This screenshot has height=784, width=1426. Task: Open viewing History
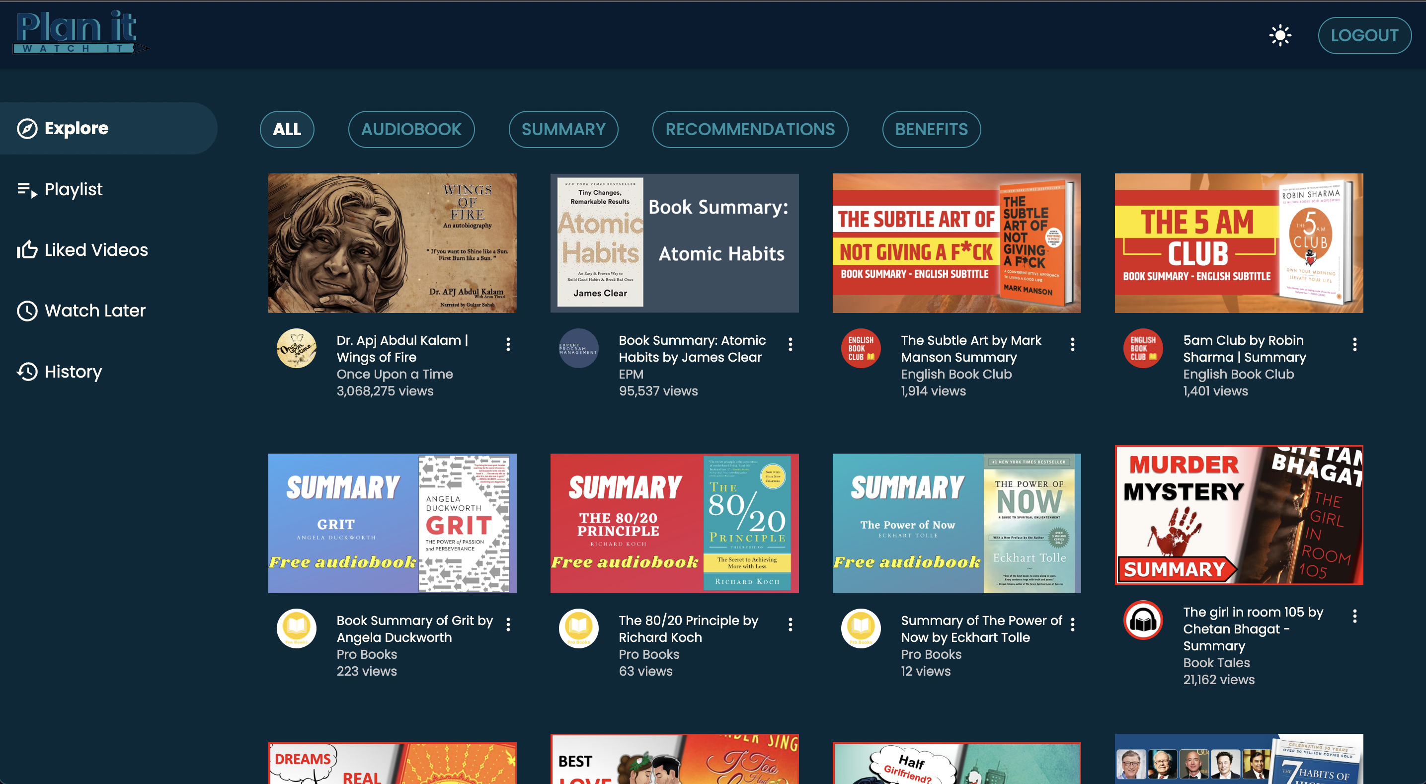click(x=59, y=372)
